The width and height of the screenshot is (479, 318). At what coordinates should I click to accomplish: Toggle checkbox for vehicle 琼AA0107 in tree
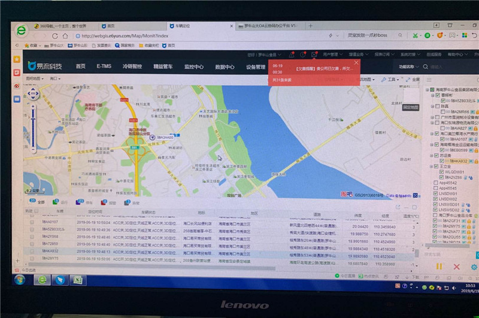tap(442, 139)
